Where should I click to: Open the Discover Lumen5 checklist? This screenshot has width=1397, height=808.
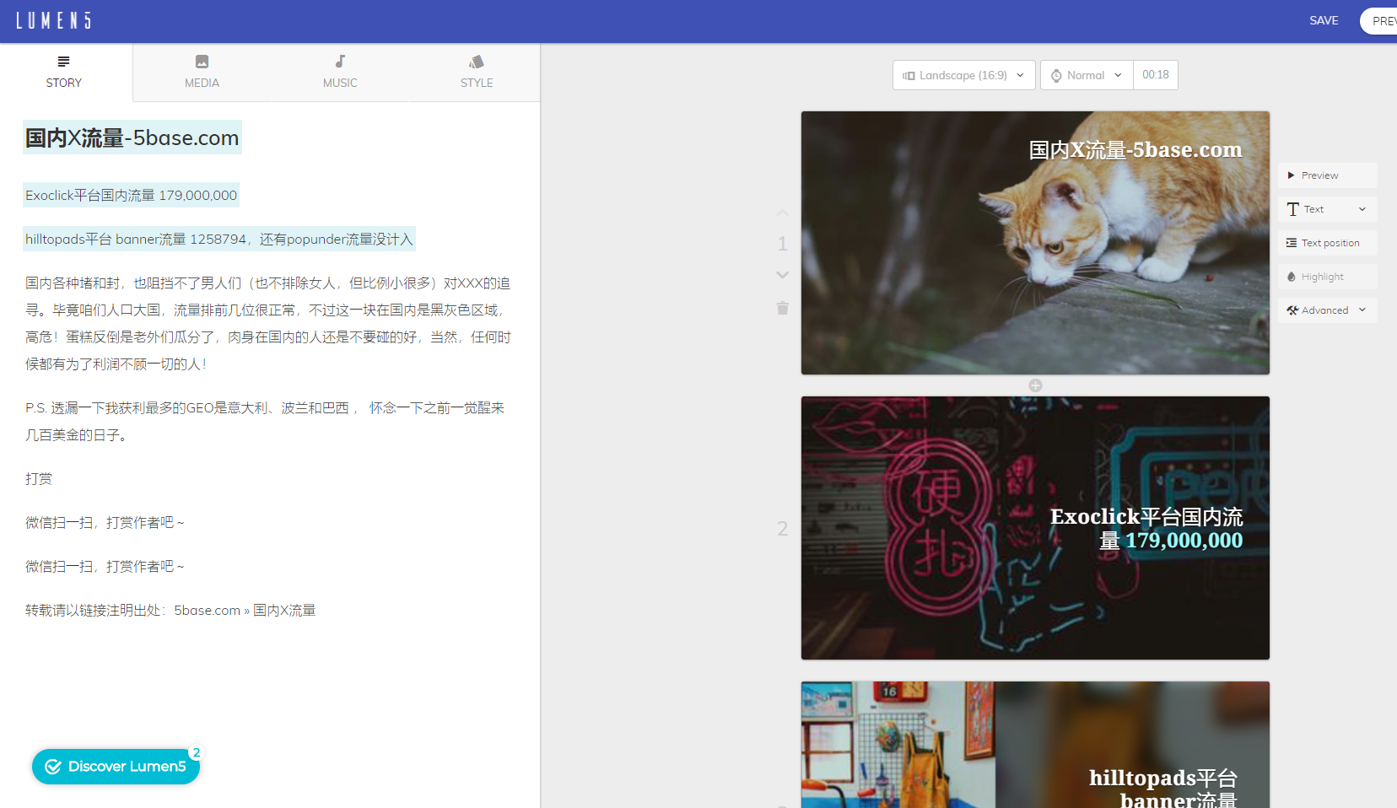[116, 767]
